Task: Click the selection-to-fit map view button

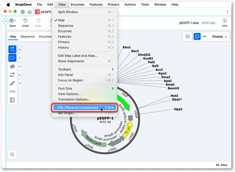Action: [x=187, y=37]
